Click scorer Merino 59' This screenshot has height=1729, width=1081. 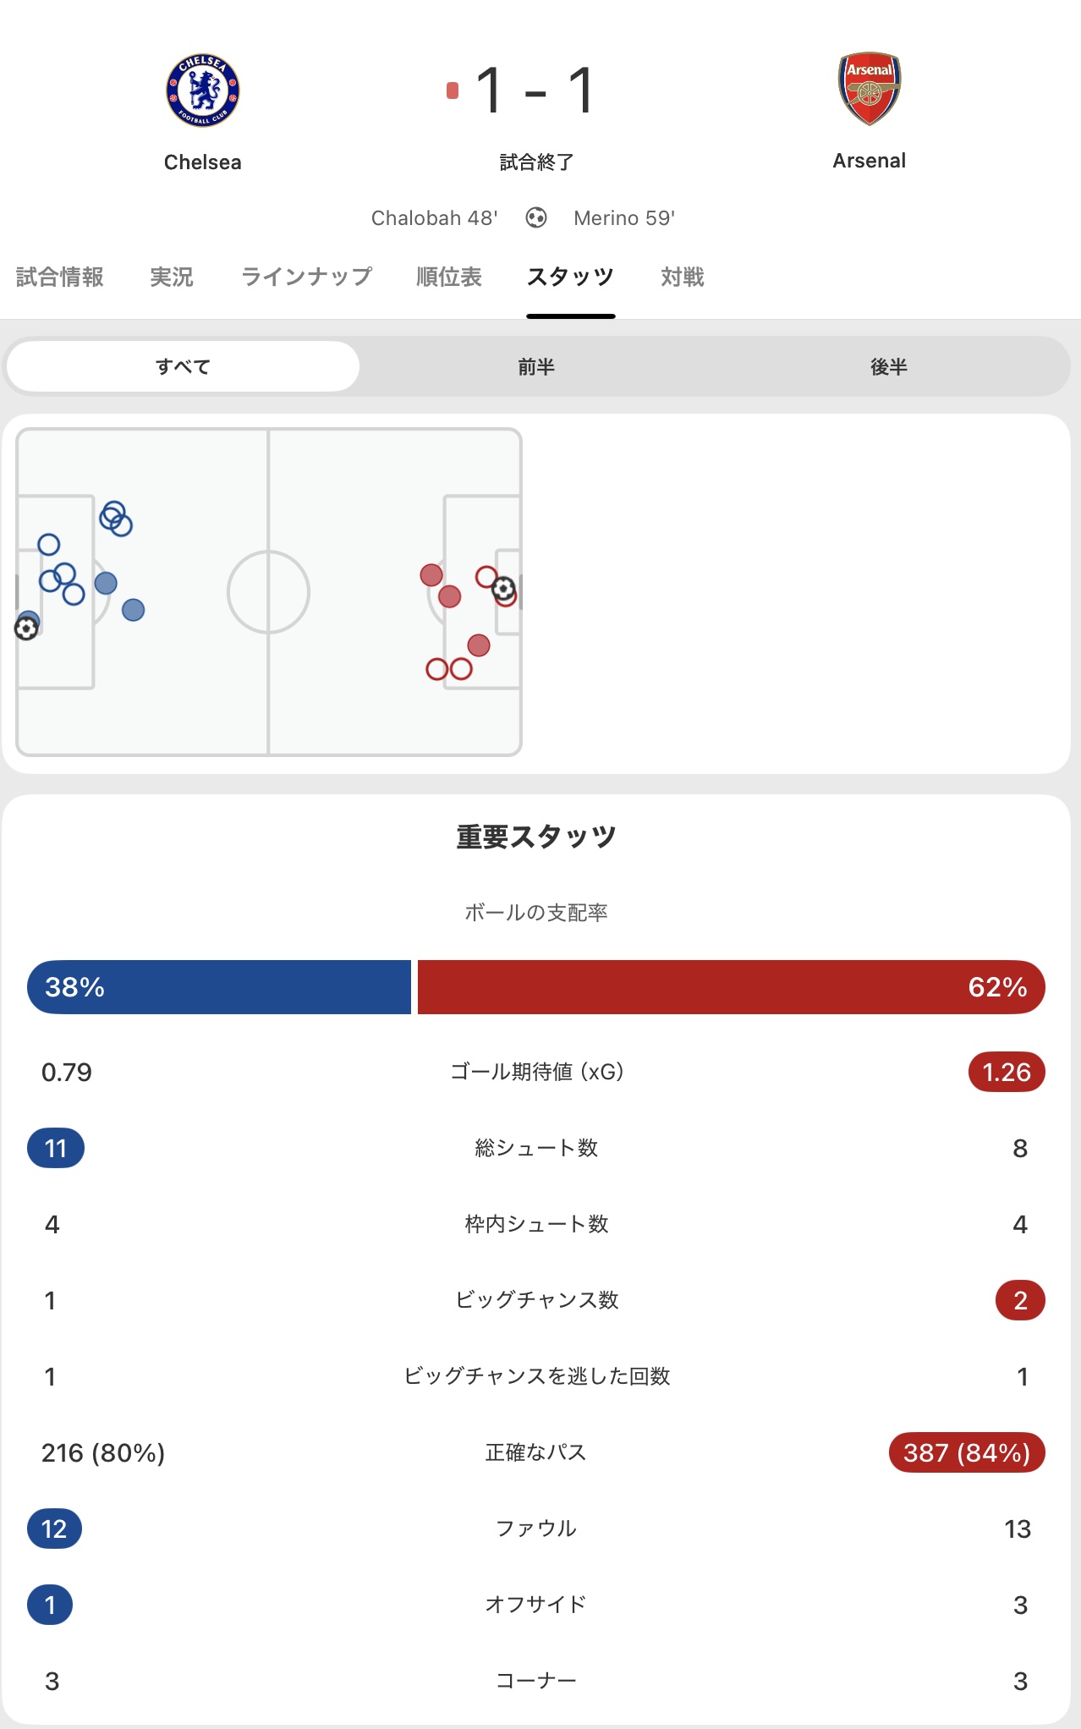624,218
